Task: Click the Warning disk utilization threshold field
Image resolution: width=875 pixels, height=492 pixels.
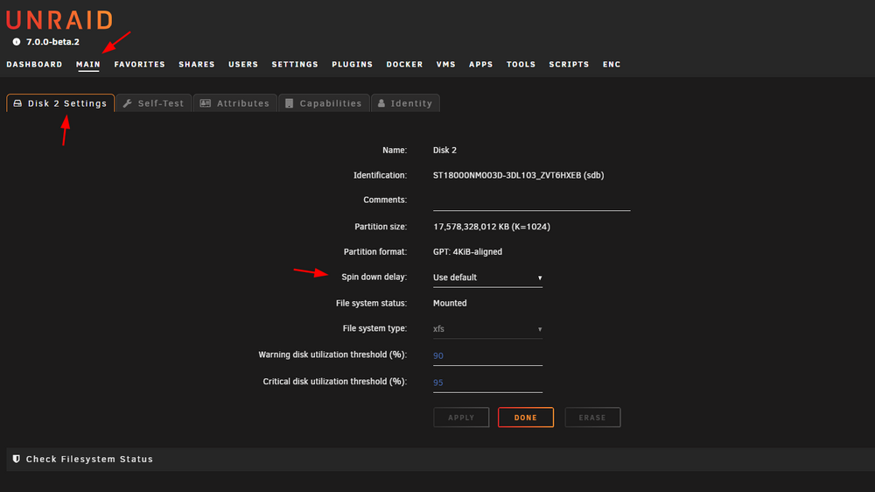Action: click(x=487, y=355)
